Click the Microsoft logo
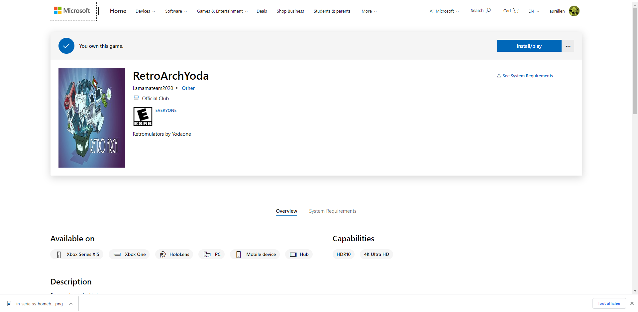Image resolution: width=638 pixels, height=312 pixels. pos(72,11)
